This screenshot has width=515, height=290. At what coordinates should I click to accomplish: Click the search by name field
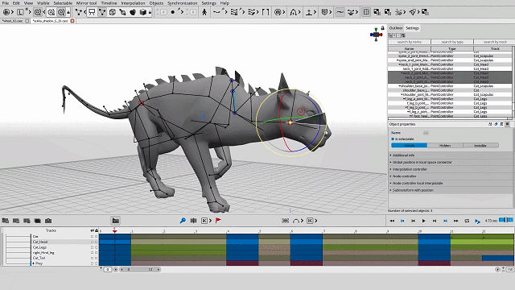coord(410,42)
